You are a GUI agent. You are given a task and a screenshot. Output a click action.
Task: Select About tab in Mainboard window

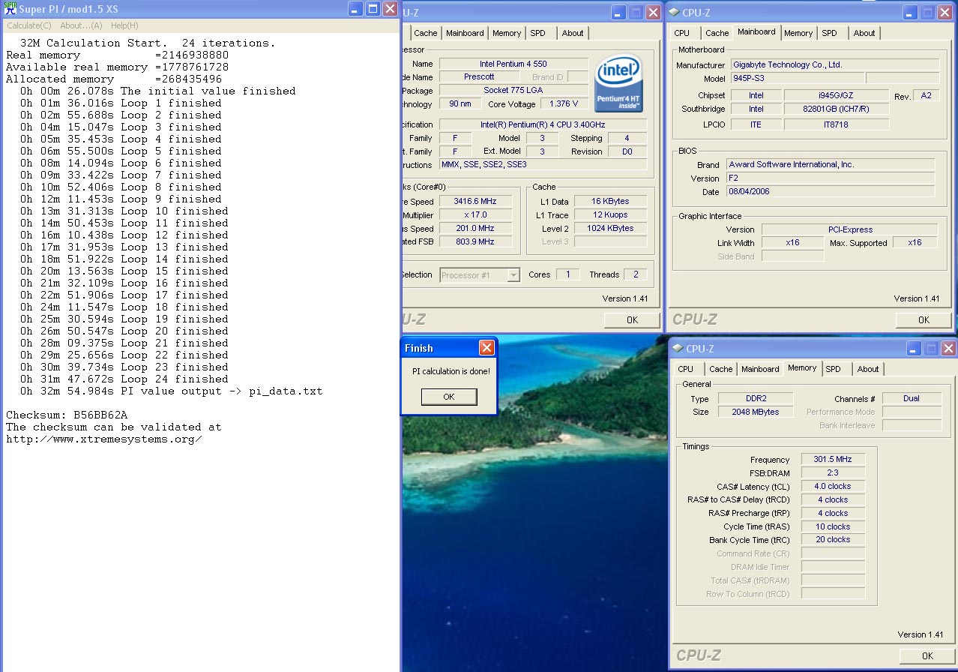[x=864, y=33]
